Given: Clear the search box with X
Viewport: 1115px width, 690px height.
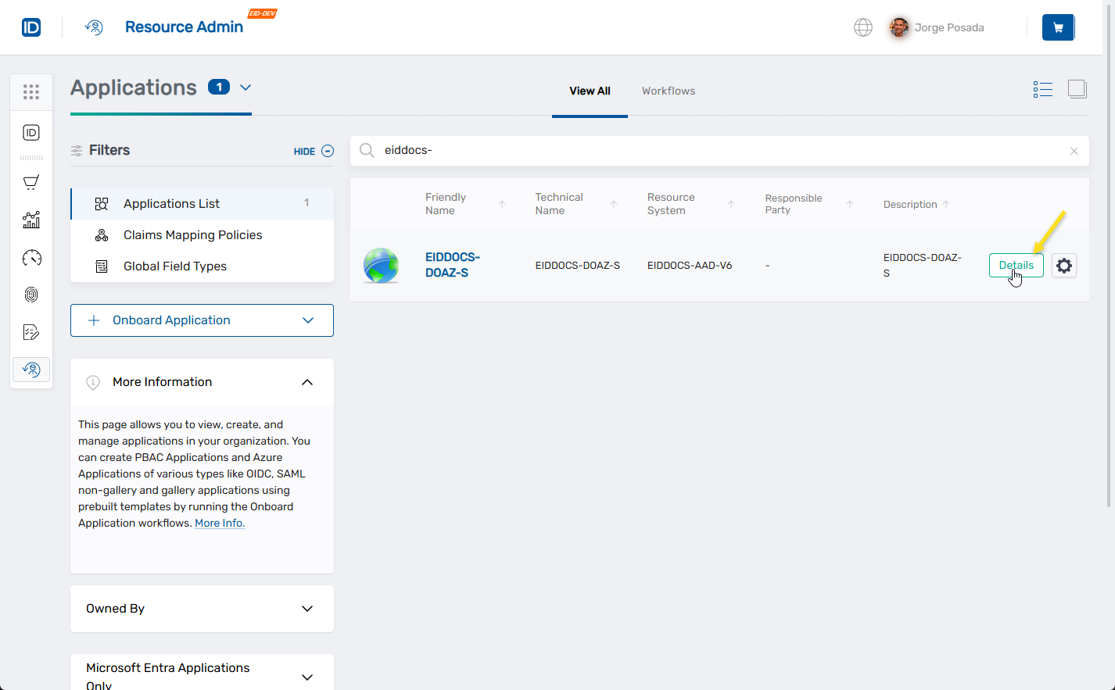Looking at the screenshot, I should [x=1074, y=152].
